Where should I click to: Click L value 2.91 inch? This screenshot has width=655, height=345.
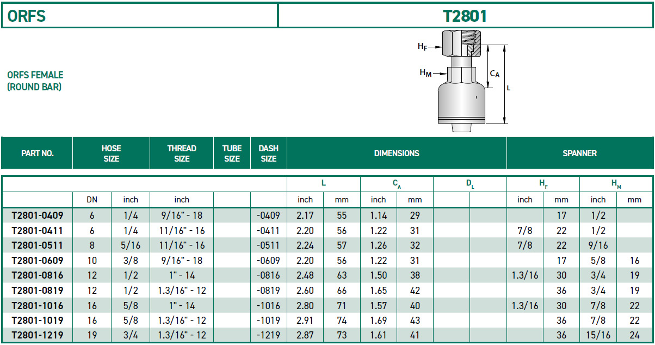(305, 321)
